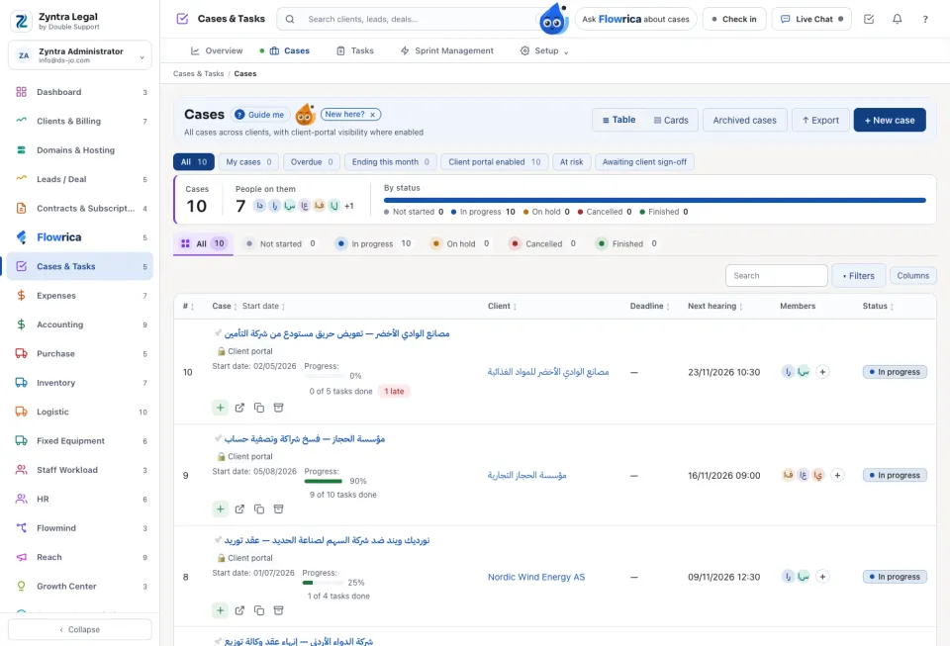Switch to the Overview tab
Viewport: 950px width, 646px height.
[x=217, y=50]
